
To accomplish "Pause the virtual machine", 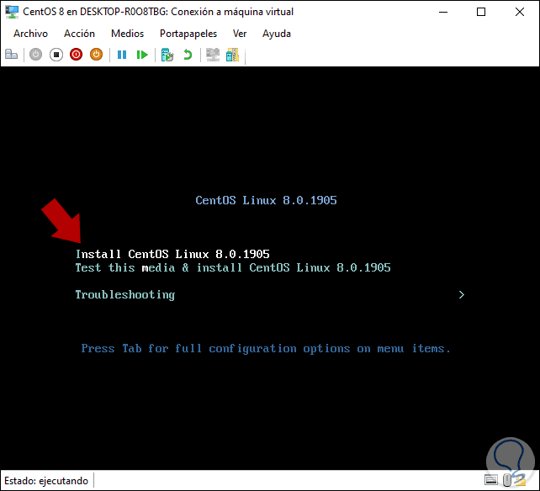I will tap(122, 55).
